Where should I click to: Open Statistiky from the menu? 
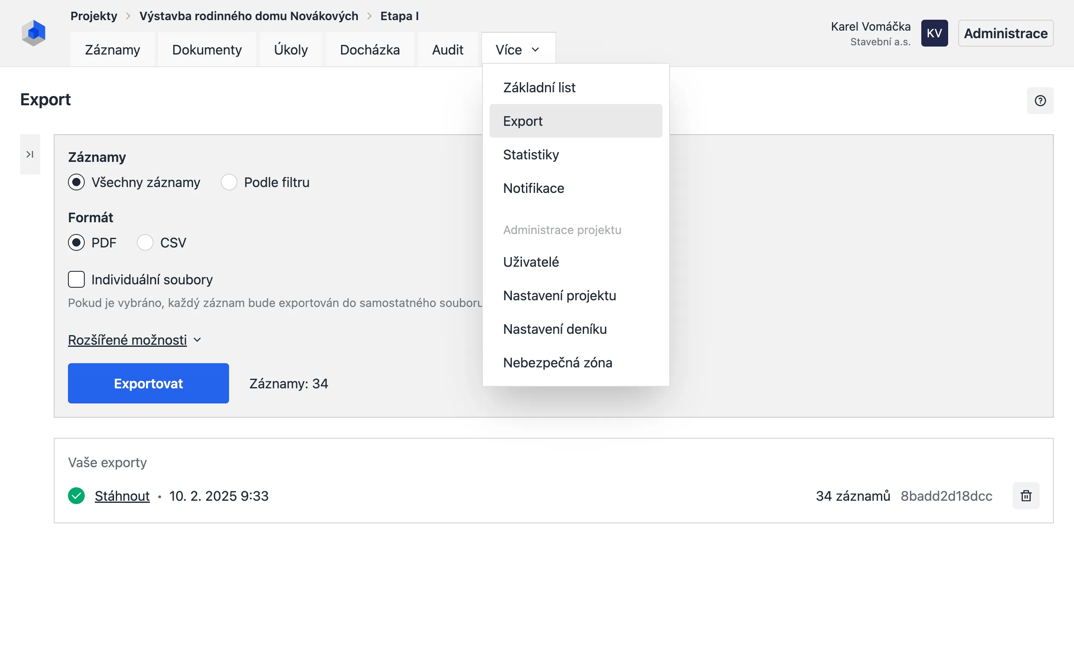576,154
